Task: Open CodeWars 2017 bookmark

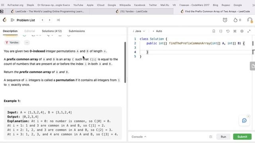Action: tap(194, 5)
